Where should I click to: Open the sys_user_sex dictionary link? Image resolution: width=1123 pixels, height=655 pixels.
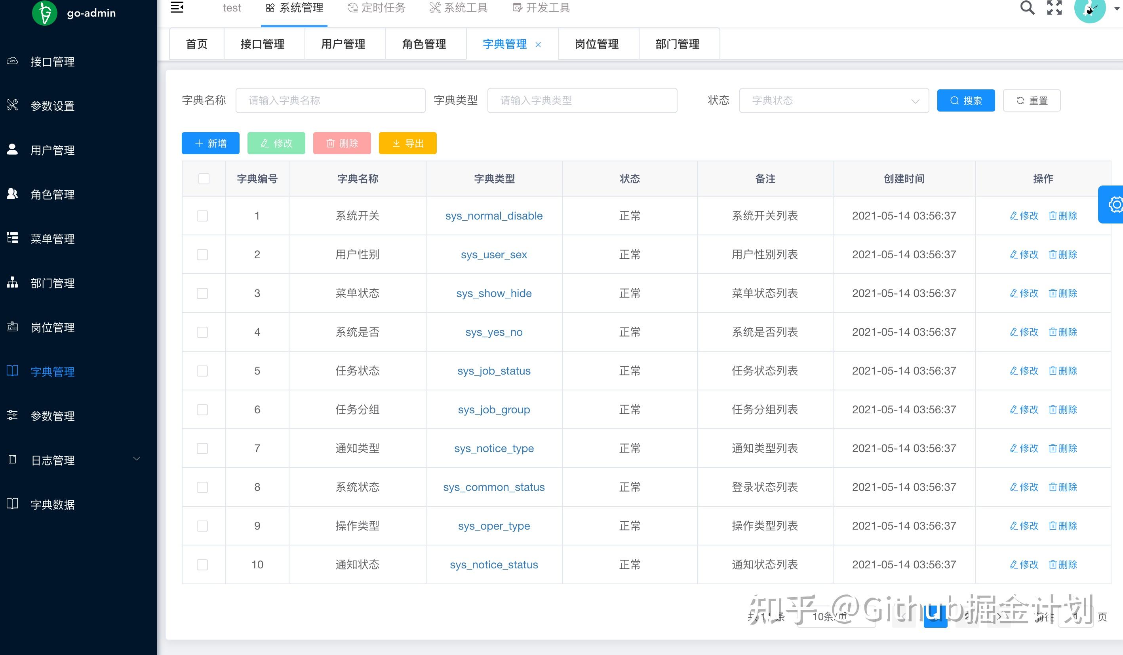coord(494,254)
